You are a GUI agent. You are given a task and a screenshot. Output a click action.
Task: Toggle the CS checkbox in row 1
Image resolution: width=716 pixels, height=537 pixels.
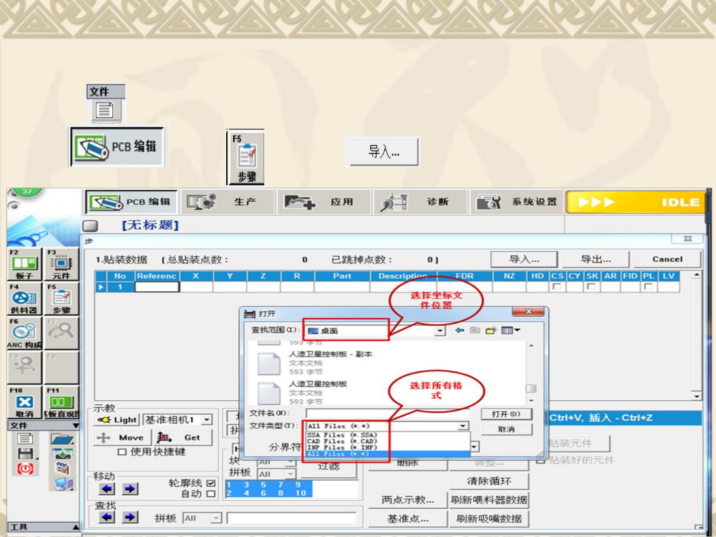point(556,286)
